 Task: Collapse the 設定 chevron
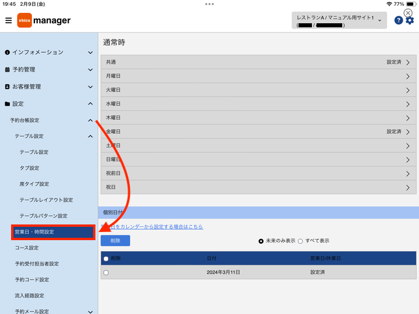point(91,104)
